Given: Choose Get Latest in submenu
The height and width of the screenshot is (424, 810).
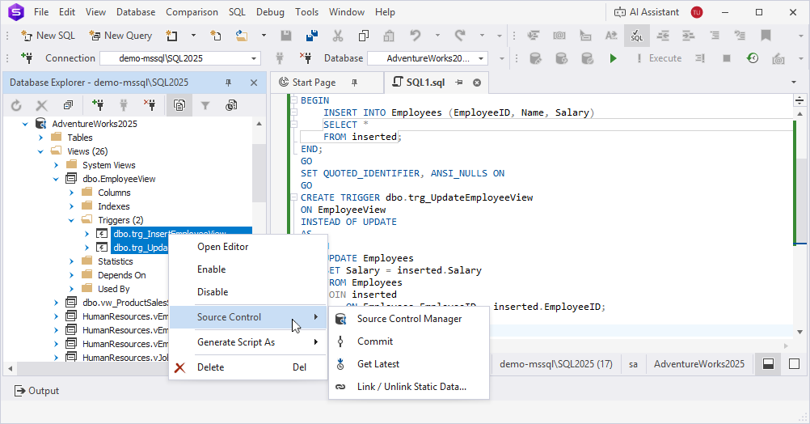Looking at the screenshot, I should coord(408,364).
